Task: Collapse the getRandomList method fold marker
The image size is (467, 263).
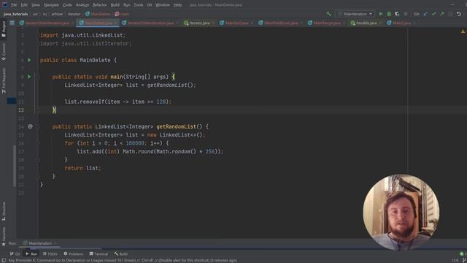Action: [38, 126]
